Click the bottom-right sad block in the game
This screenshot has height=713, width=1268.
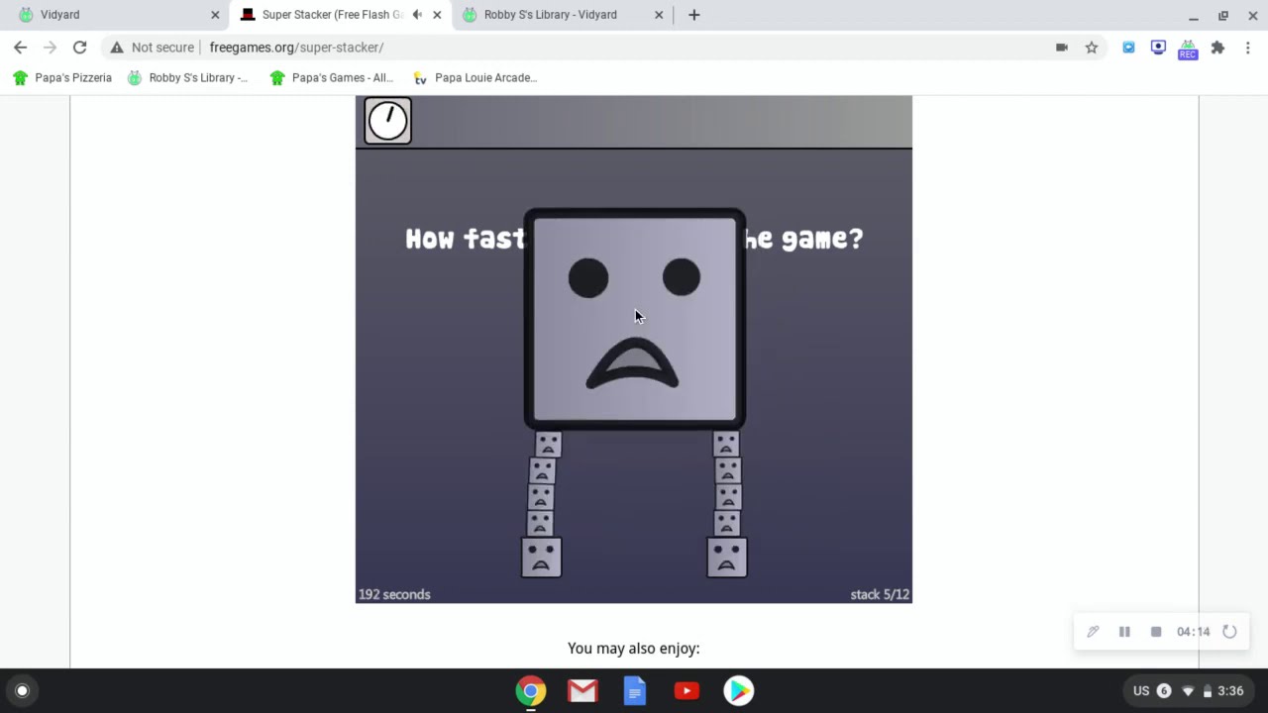pos(726,558)
